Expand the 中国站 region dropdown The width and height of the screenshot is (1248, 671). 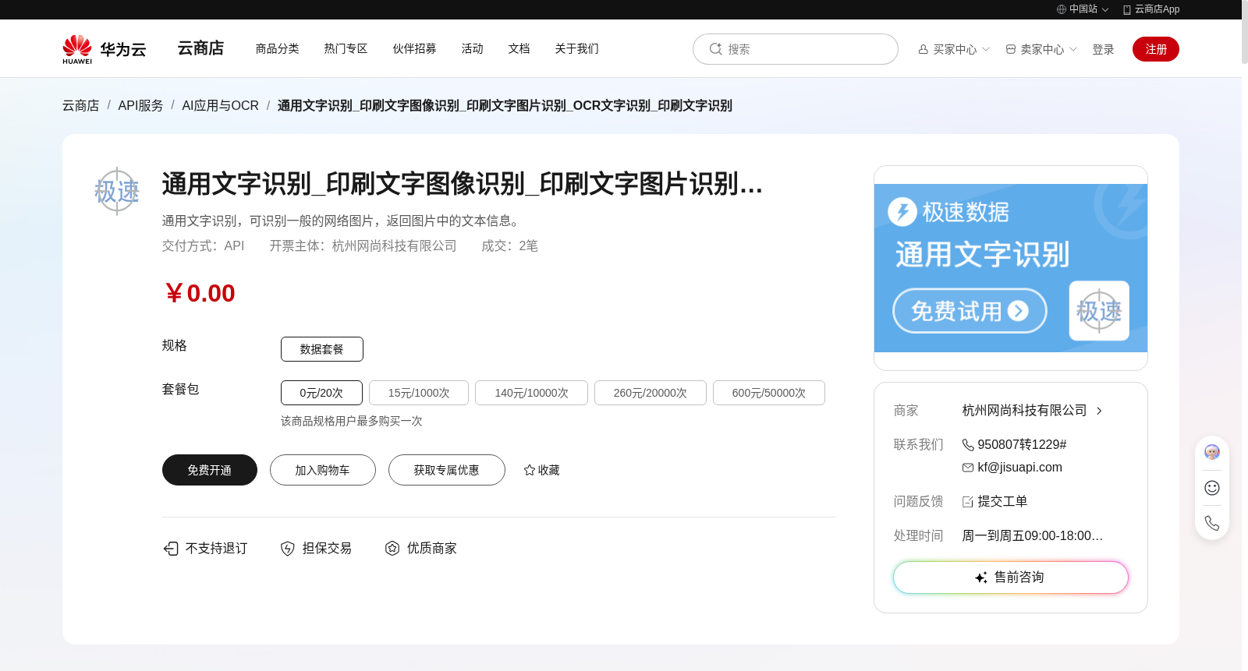[1105, 10]
